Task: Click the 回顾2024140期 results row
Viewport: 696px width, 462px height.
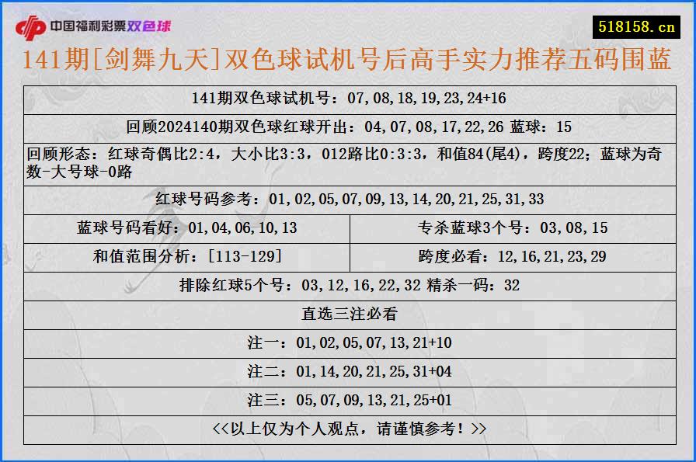Action: click(348, 124)
